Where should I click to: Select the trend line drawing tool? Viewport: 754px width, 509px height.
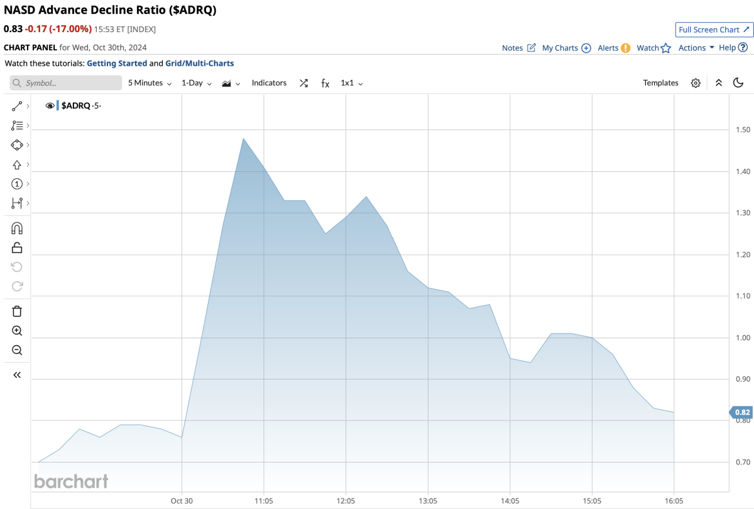pyautogui.click(x=17, y=106)
